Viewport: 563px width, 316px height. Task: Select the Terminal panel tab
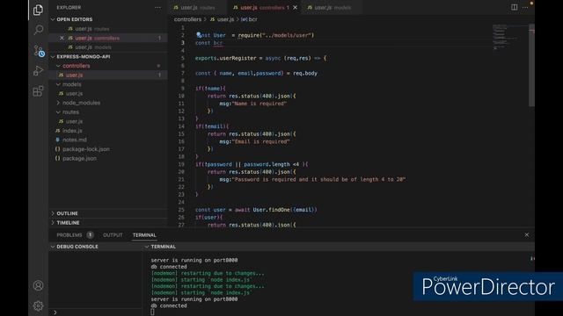[x=144, y=235]
